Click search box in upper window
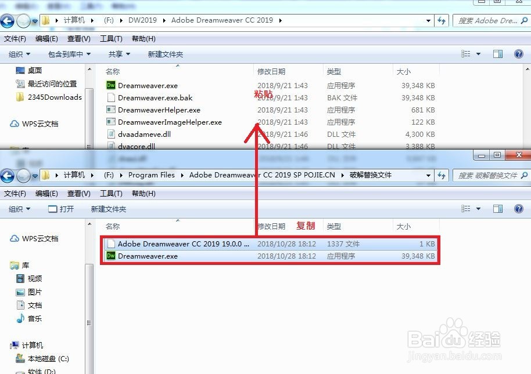Image resolution: width=531 pixels, height=374 pixels. tap(491, 21)
